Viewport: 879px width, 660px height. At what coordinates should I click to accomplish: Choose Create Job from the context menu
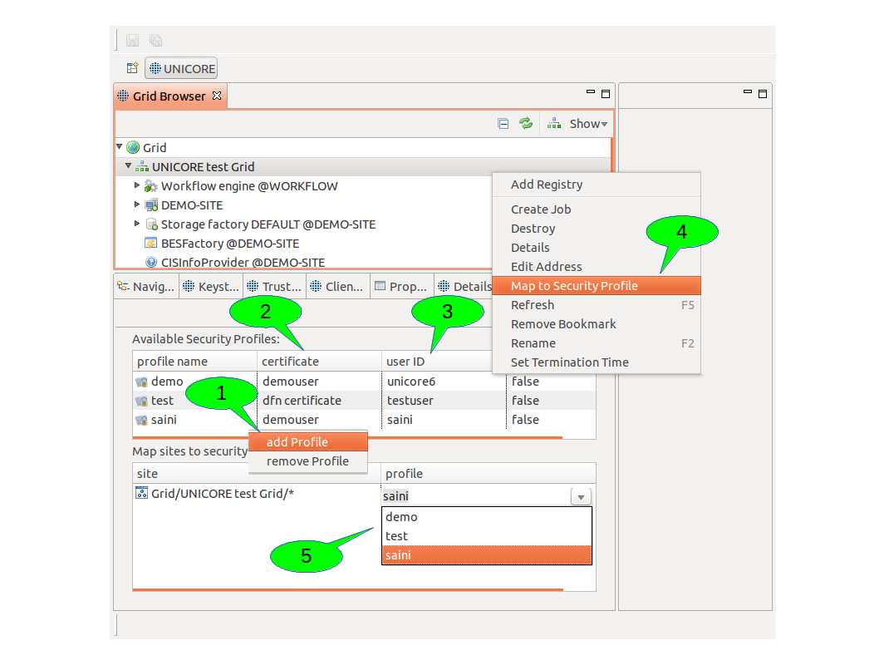[597, 209]
